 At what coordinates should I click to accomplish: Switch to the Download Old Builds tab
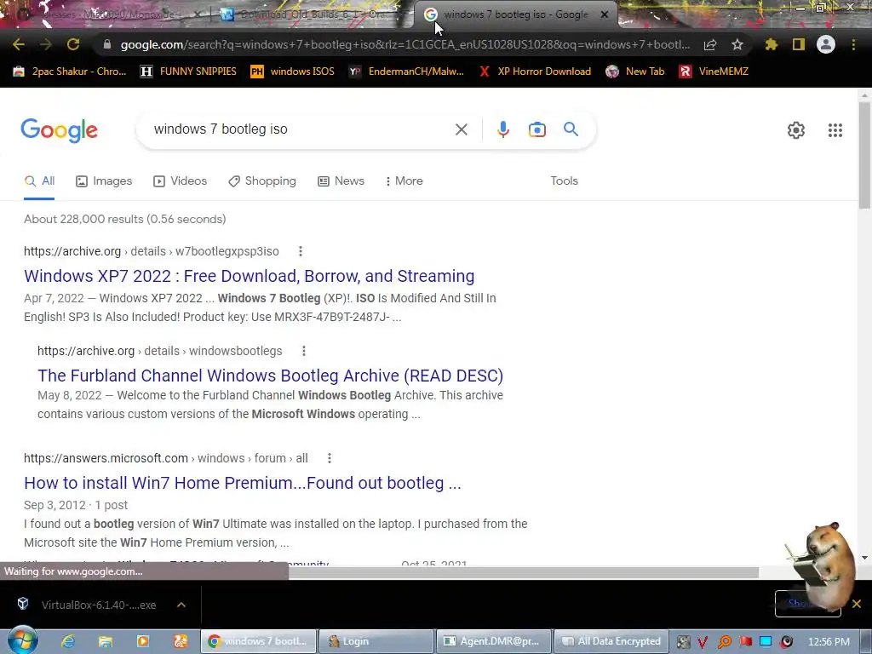click(308, 14)
